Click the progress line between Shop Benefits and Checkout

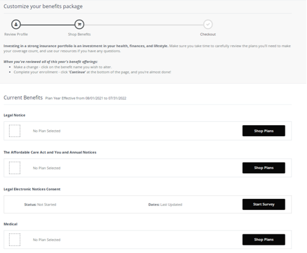[143, 24]
